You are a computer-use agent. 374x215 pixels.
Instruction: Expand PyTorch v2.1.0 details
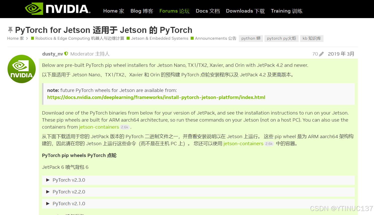(198, 204)
